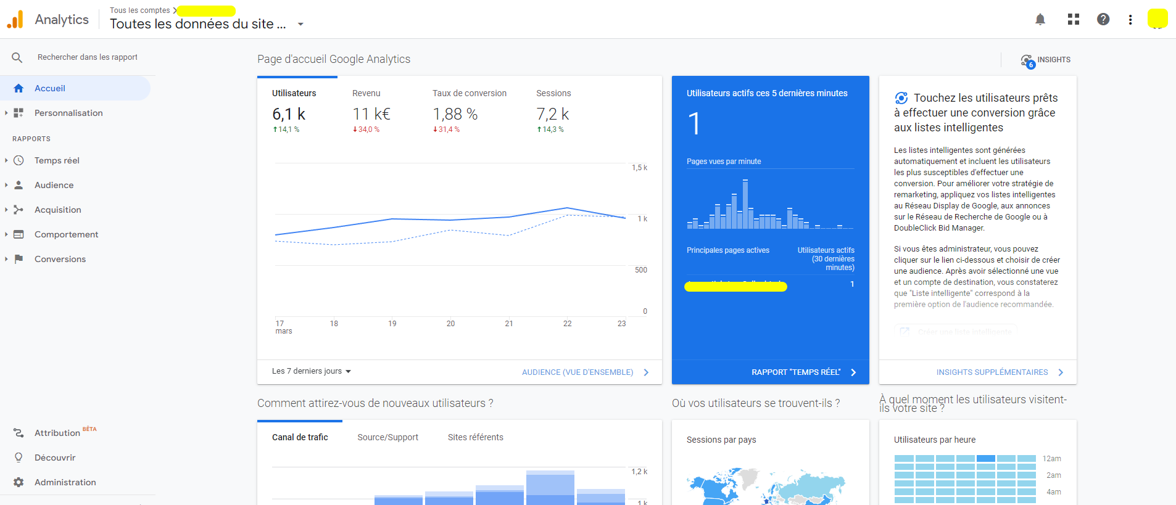1176x505 pixels.
Task: Open INSIGHTS SUPPLÉMENTAIRES link
Action: (x=992, y=372)
